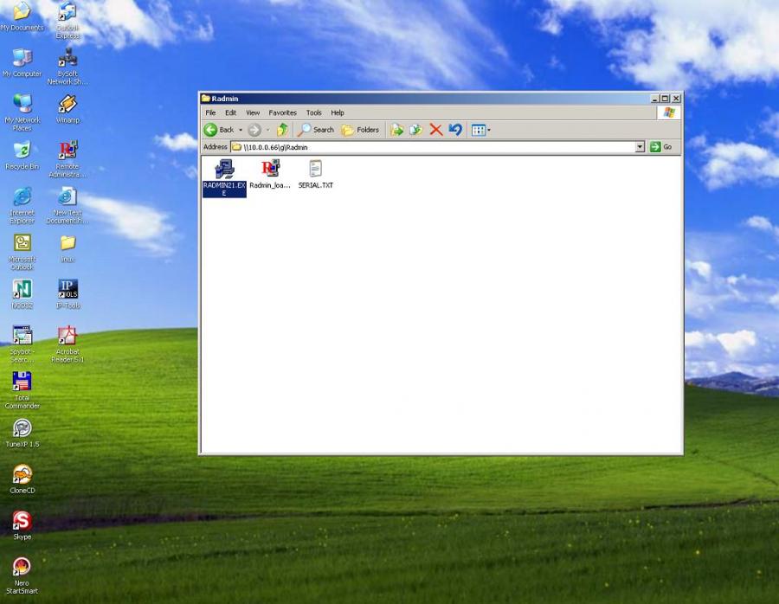
Task: Click the blue Undo toolbar icon
Action: [x=455, y=130]
